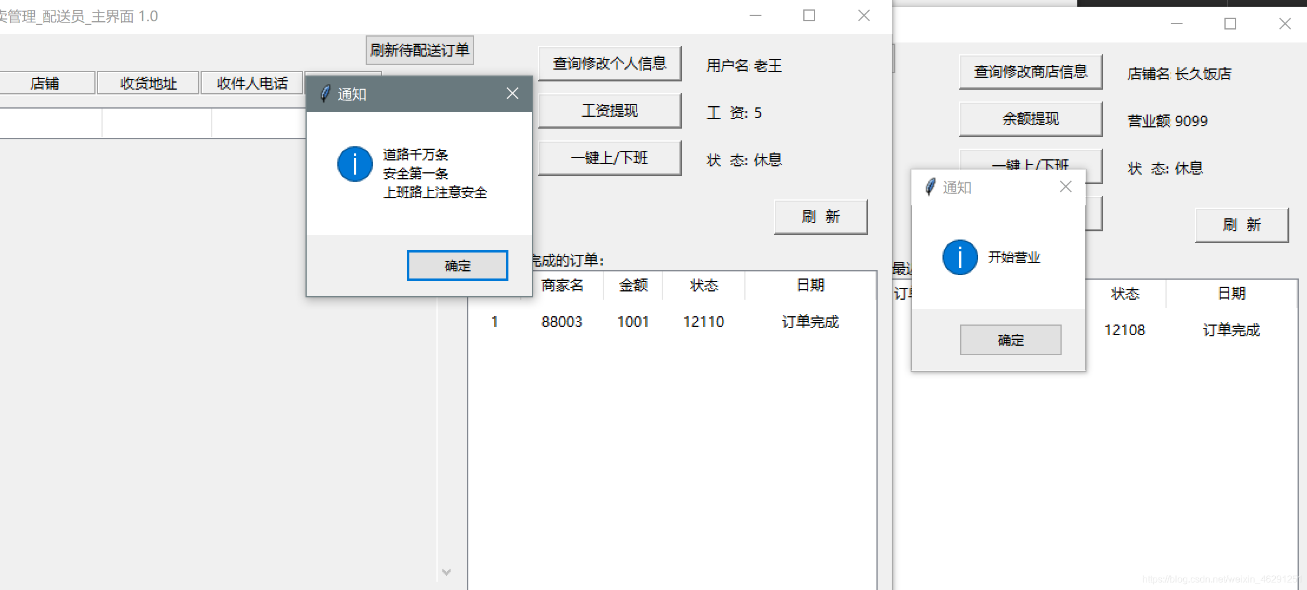Image resolution: width=1307 pixels, height=590 pixels.
Task: Click the 用户名 老王 label
Action: (744, 65)
